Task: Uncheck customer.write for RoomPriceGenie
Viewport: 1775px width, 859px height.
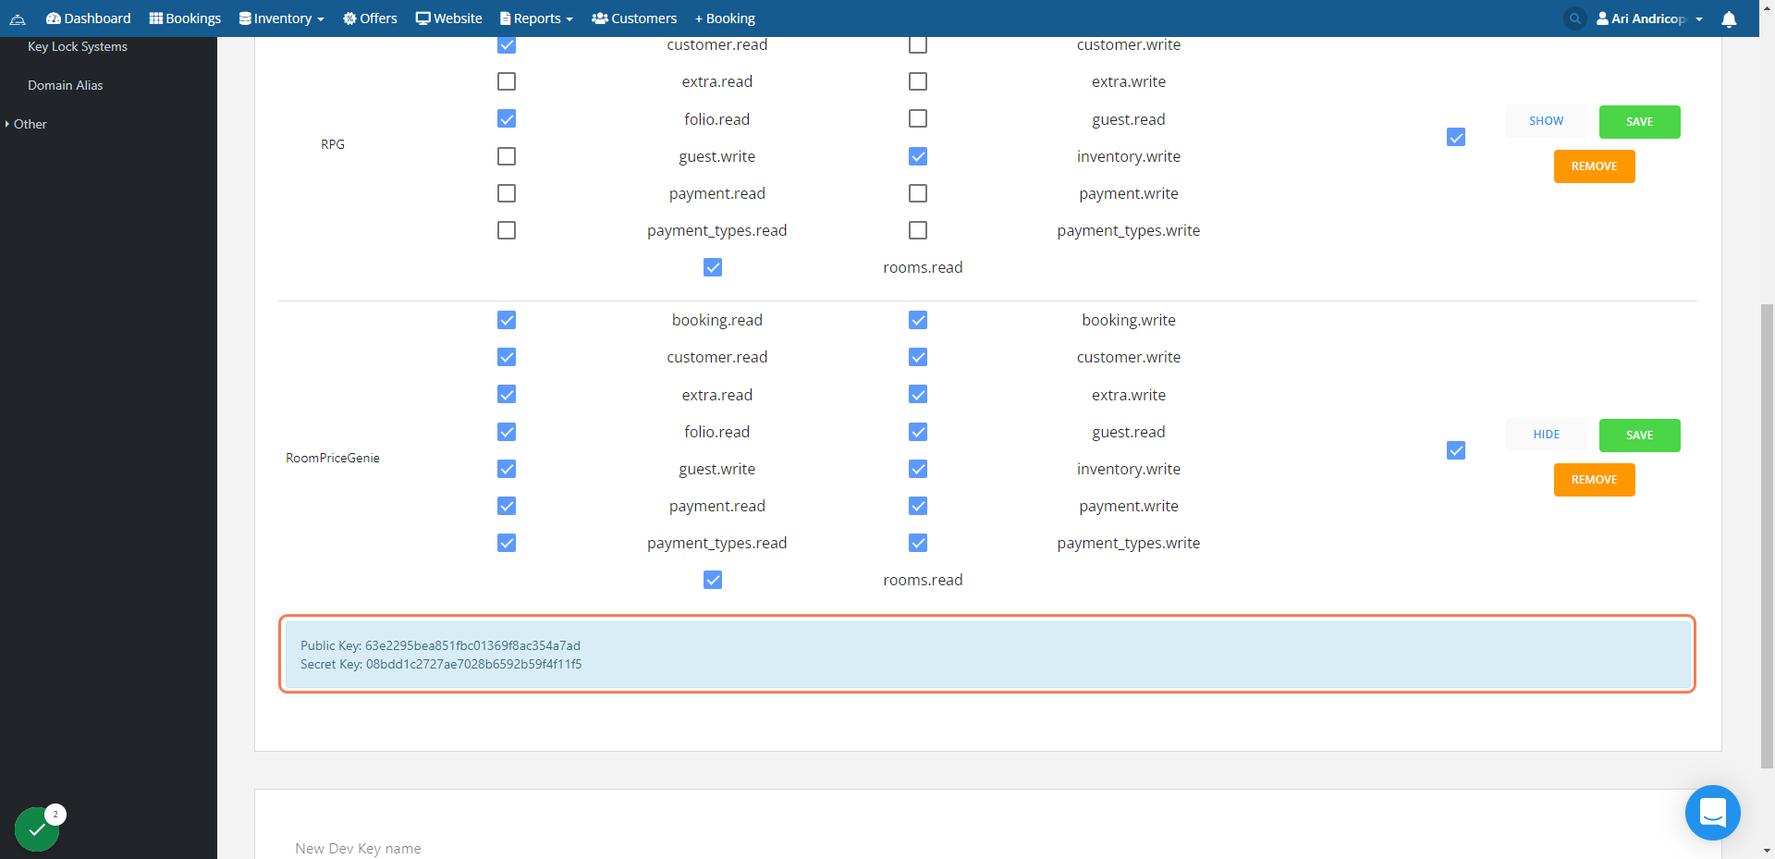Action: 918,357
